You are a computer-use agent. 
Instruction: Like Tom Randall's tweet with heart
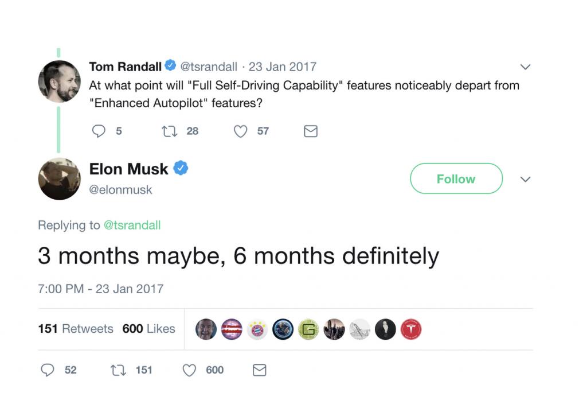[x=240, y=131]
